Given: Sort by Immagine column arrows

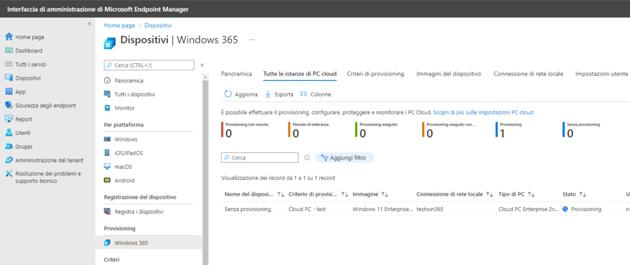Looking at the screenshot, I should click(x=385, y=194).
